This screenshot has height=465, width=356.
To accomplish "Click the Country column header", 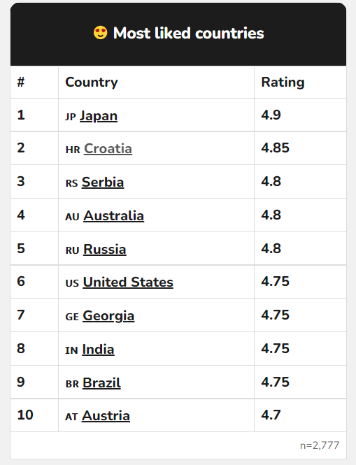I will (x=92, y=83).
